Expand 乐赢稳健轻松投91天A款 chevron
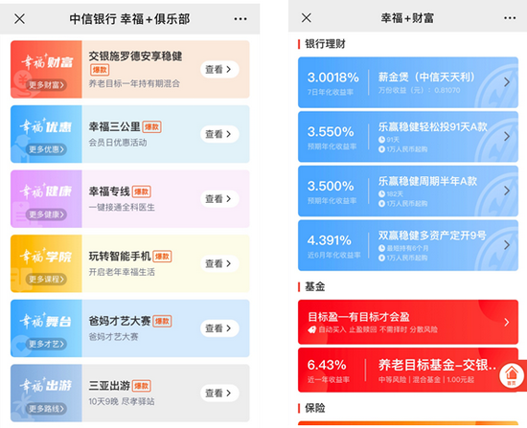This screenshot has height=428, width=527. [x=507, y=136]
